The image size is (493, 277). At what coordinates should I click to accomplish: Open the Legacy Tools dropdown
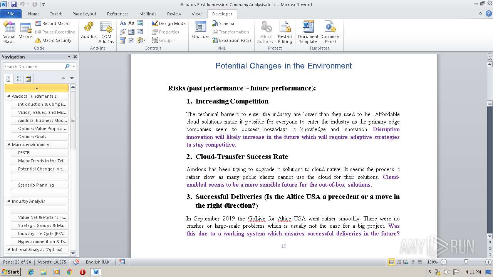pyautogui.click(x=141, y=40)
